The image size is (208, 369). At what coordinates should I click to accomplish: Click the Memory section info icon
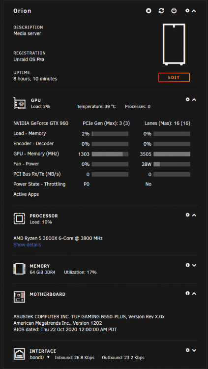(187, 265)
